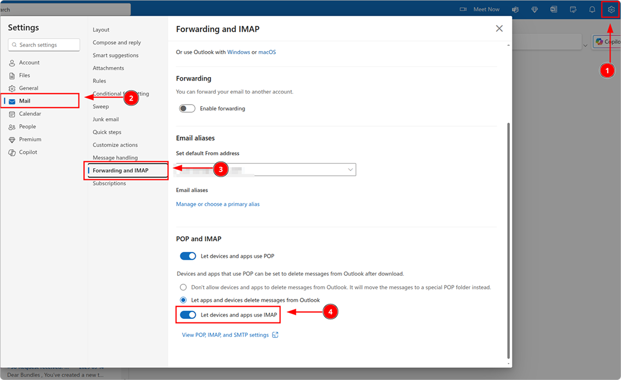Open the Teams icon in header
The height and width of the screenshot is (380, 621).
click(515, 10)
